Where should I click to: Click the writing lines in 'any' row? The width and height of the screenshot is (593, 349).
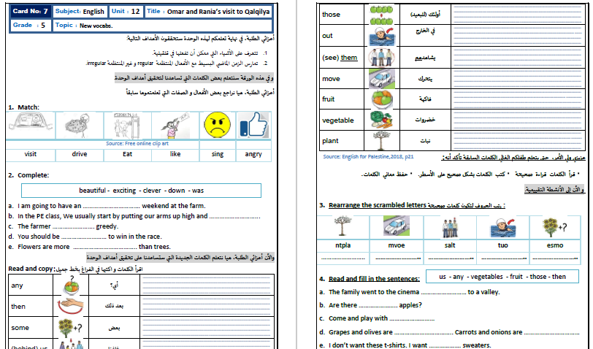click(x=207, y=285)
